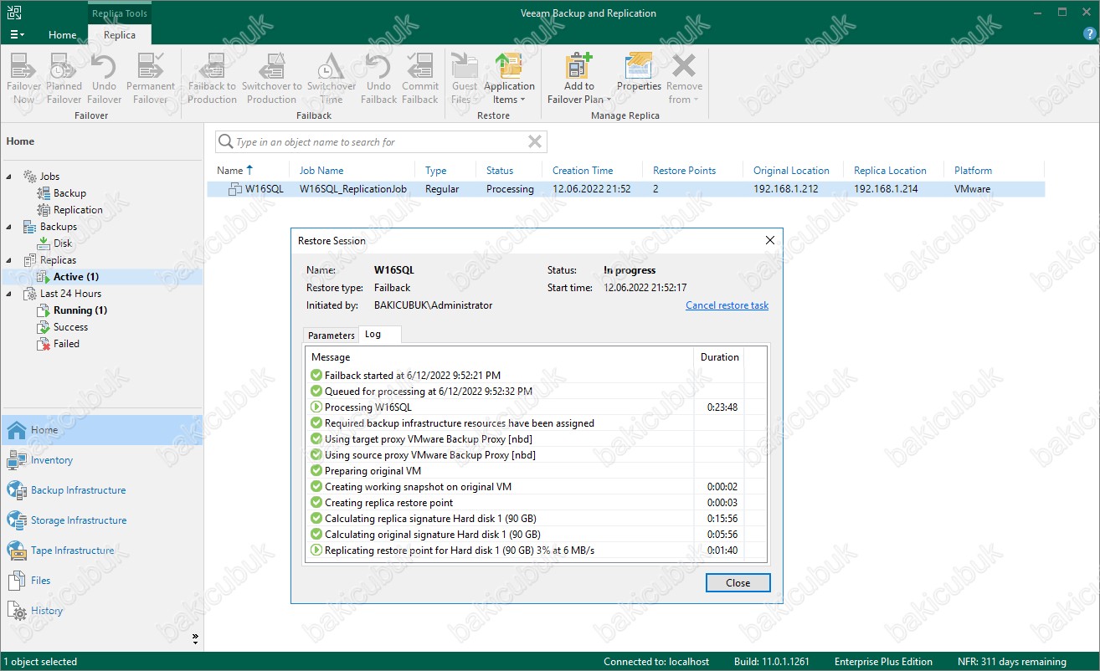Viewport: 1100px width, 671px height.
Task: Switch to the Replica ribbon tab
Action: point(120,34)
